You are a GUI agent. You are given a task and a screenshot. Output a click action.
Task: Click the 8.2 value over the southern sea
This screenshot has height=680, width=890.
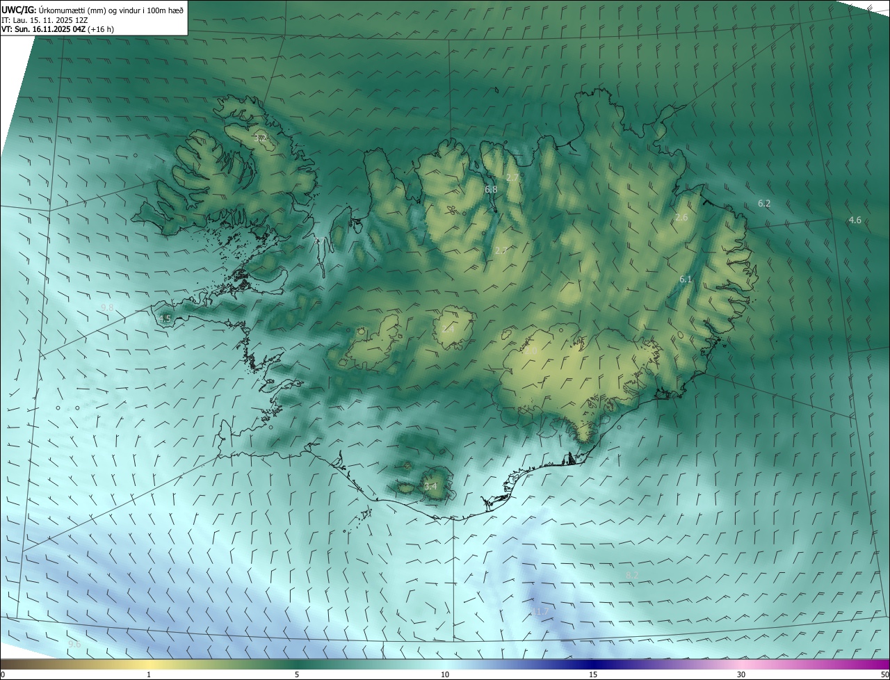tap(631, 575)
